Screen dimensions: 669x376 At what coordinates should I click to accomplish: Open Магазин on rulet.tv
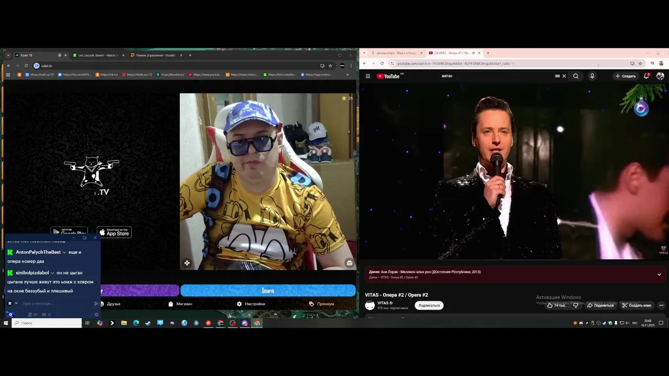point(180,304)
